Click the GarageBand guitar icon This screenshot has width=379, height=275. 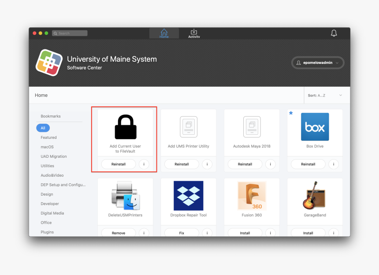coord(314,196)
